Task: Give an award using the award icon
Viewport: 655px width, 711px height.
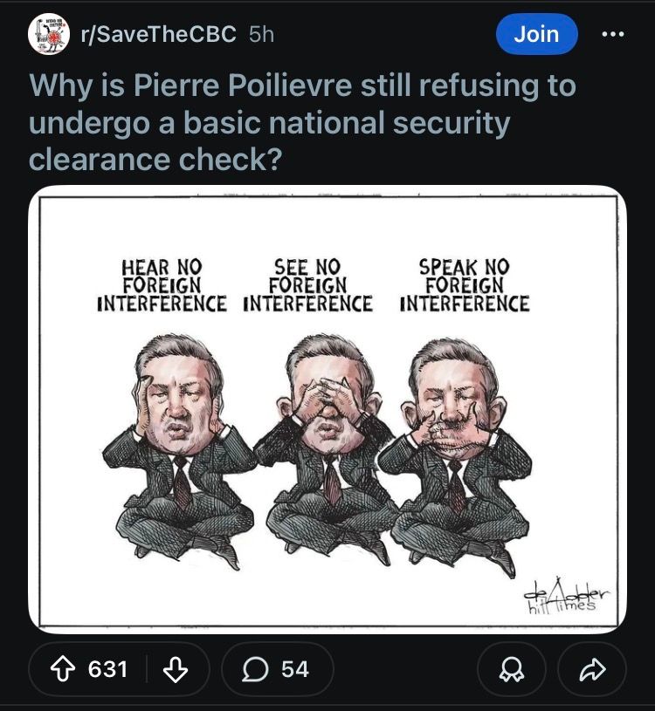Action: (511, 669)
